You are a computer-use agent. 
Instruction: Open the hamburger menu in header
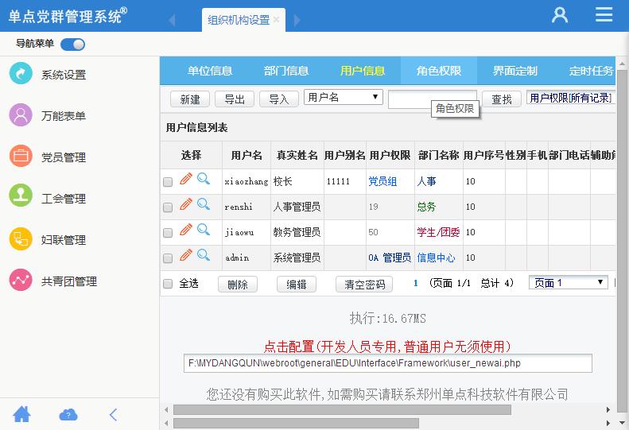click(604, 14)
